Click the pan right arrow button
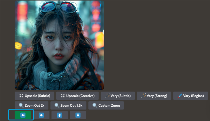The height and width of the screenshot is (121, 210). click(x=41, y=115)
